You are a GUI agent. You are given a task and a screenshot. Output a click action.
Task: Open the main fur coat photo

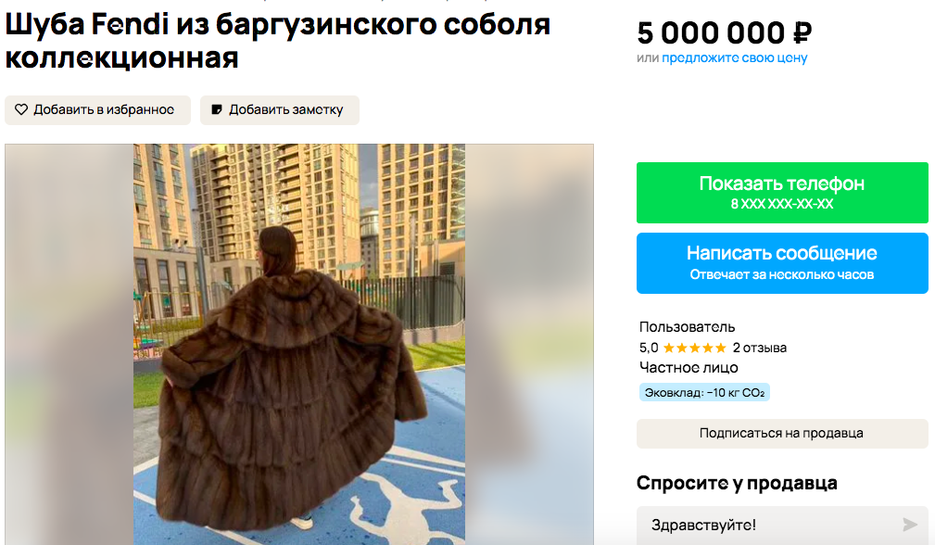tap(299, 344)
